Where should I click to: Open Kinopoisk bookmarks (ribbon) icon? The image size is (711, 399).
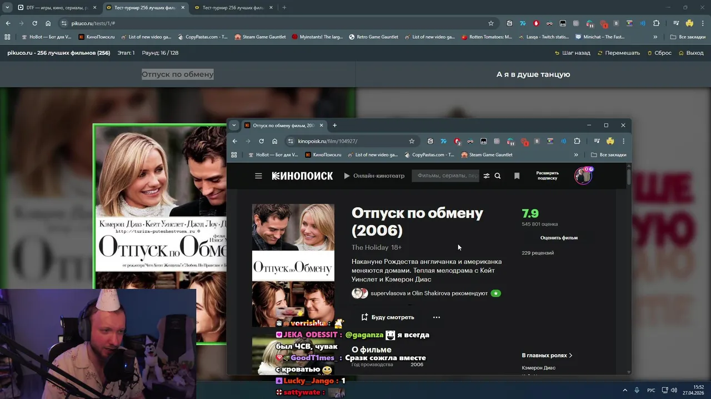[x=517, y=176]
